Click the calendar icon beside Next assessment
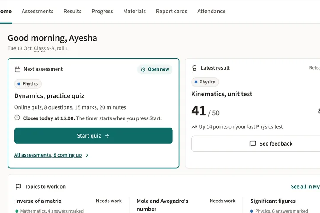The width and height of the screenshot is (320, 213). click(x=17, y=69)
